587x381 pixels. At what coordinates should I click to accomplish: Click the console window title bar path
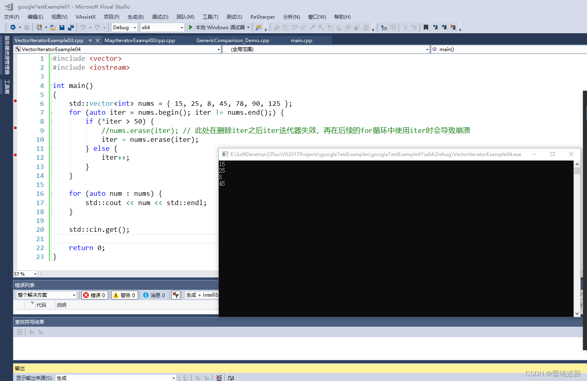(376, 154)
